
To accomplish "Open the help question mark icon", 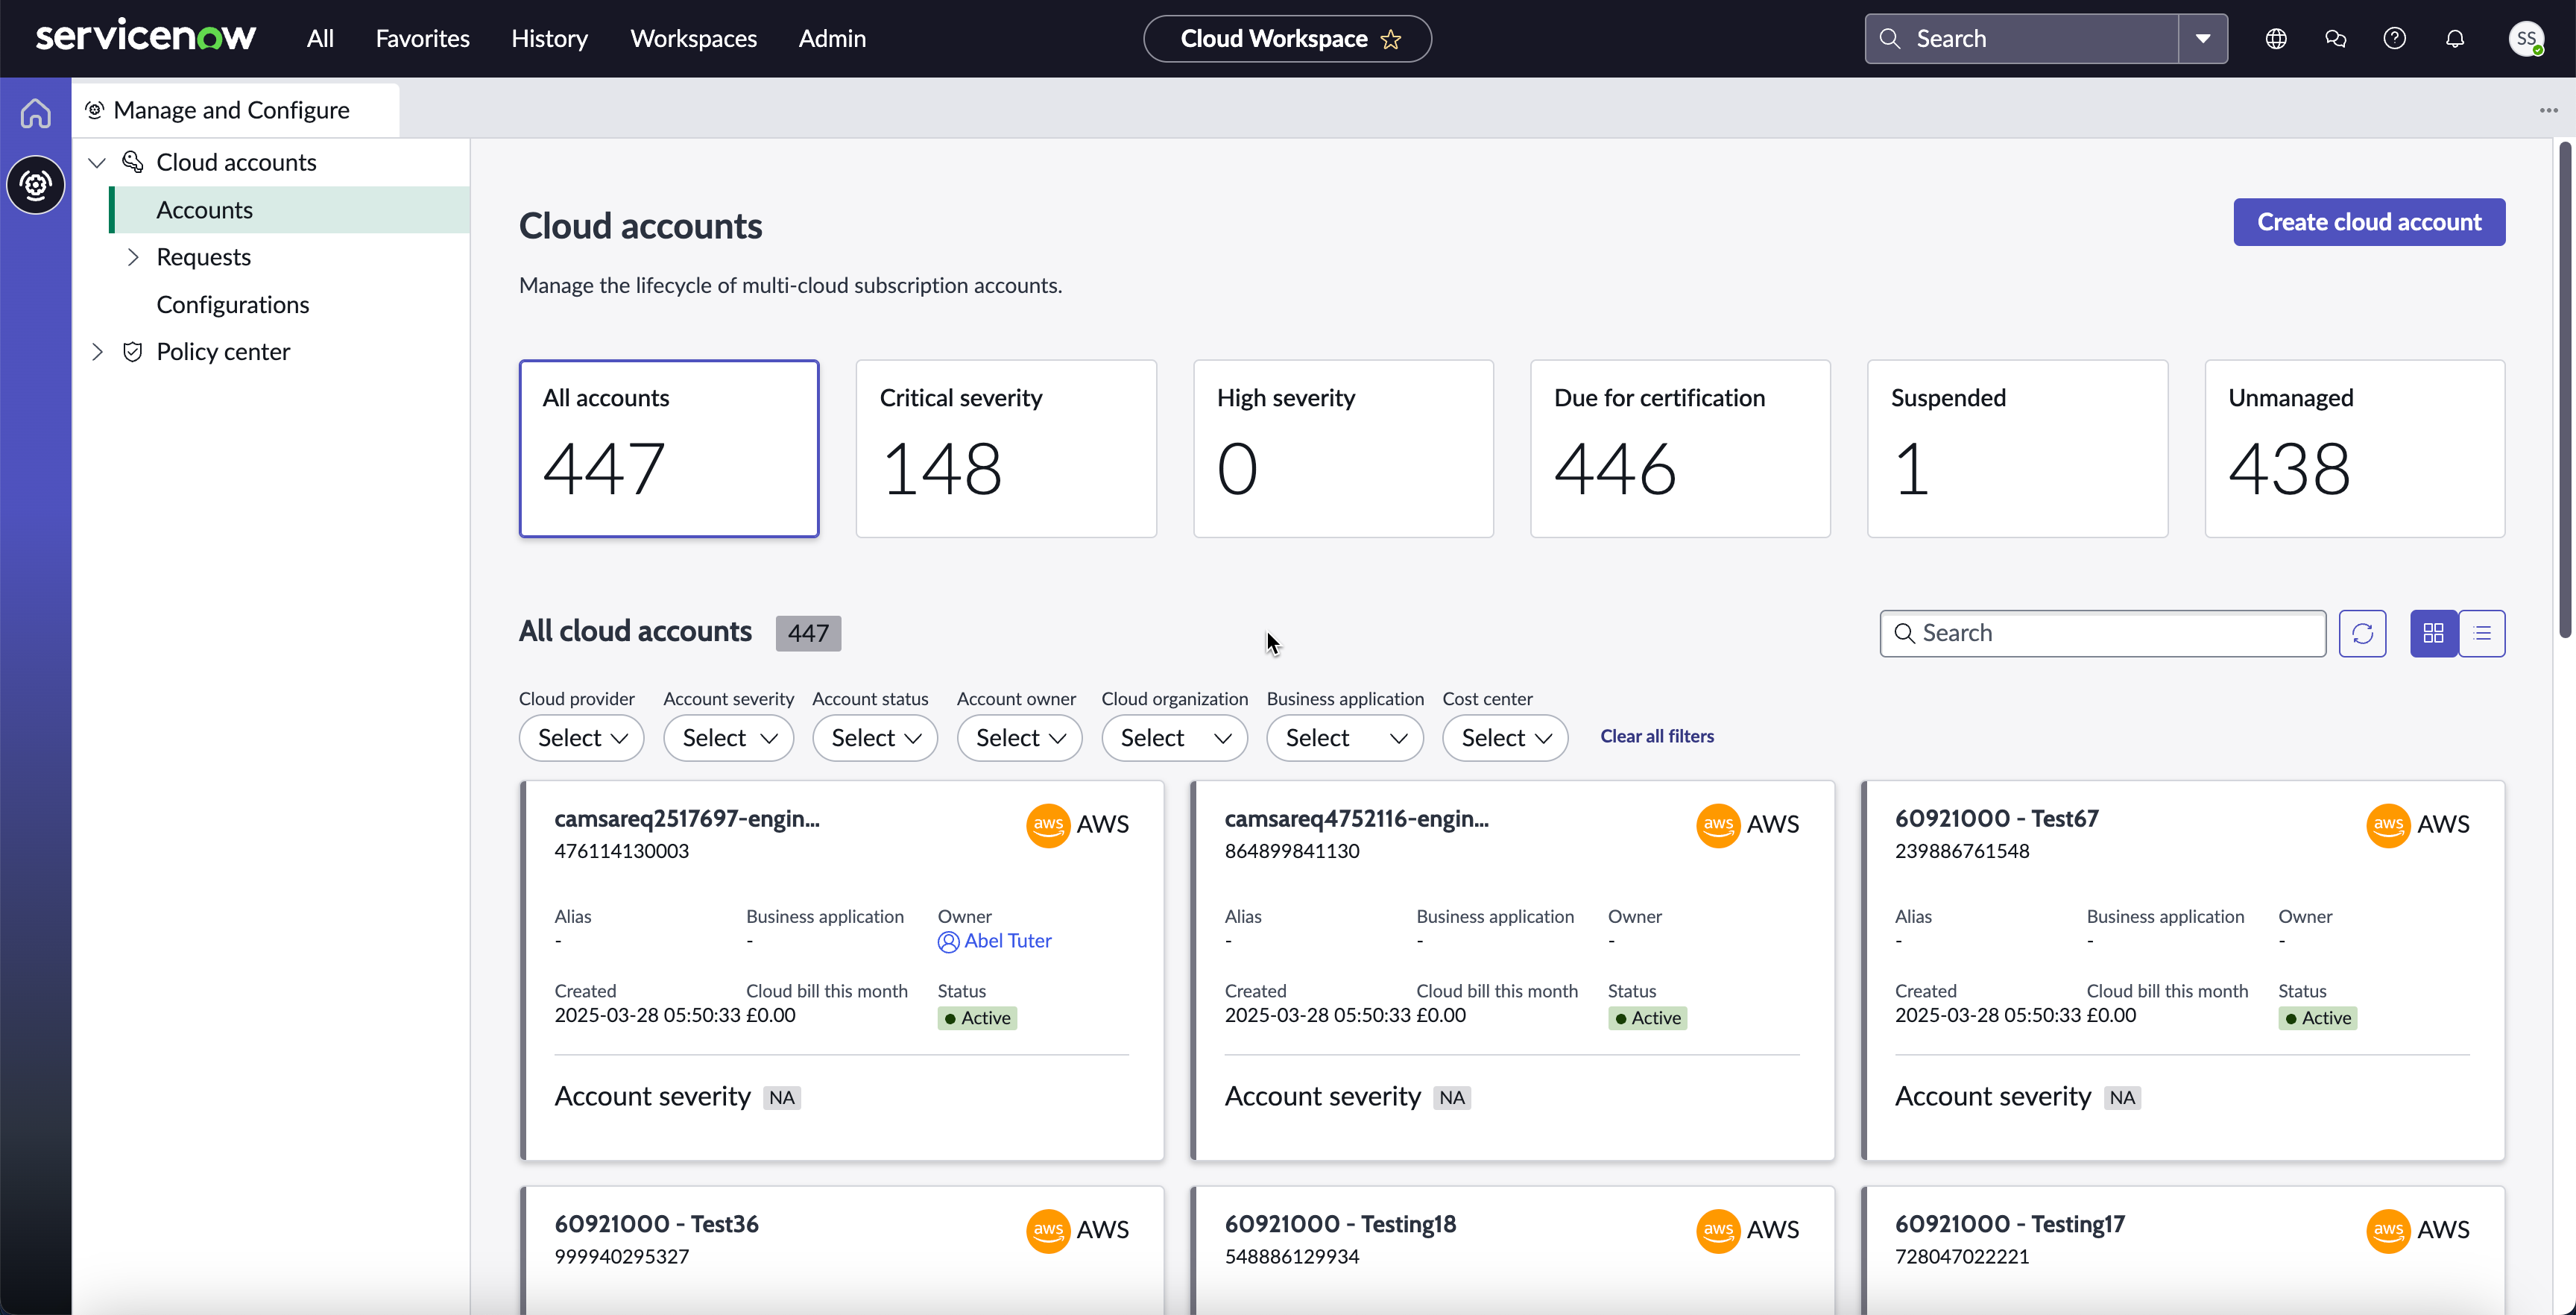I will tap(2394, 38).
